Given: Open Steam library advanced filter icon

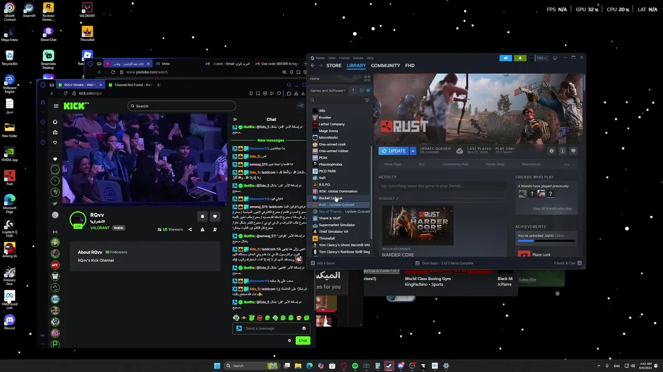Looking at the screenshot, I should pyautogui.click(x=367, y=100).
